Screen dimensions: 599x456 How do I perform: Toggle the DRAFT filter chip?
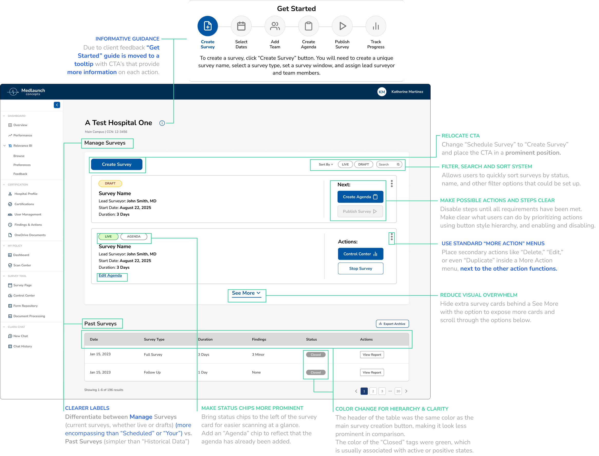364,164
